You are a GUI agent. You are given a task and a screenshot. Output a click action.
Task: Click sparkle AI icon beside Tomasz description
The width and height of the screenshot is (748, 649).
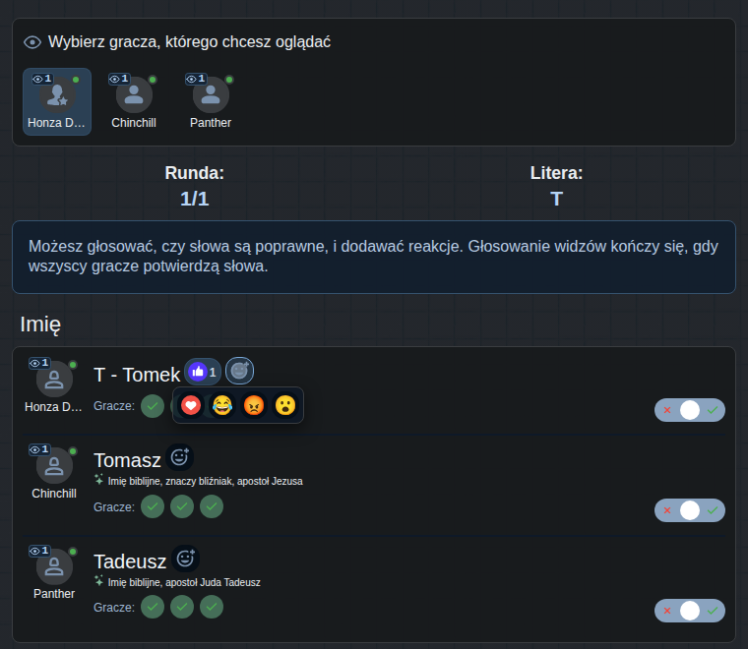click(98, 479)
